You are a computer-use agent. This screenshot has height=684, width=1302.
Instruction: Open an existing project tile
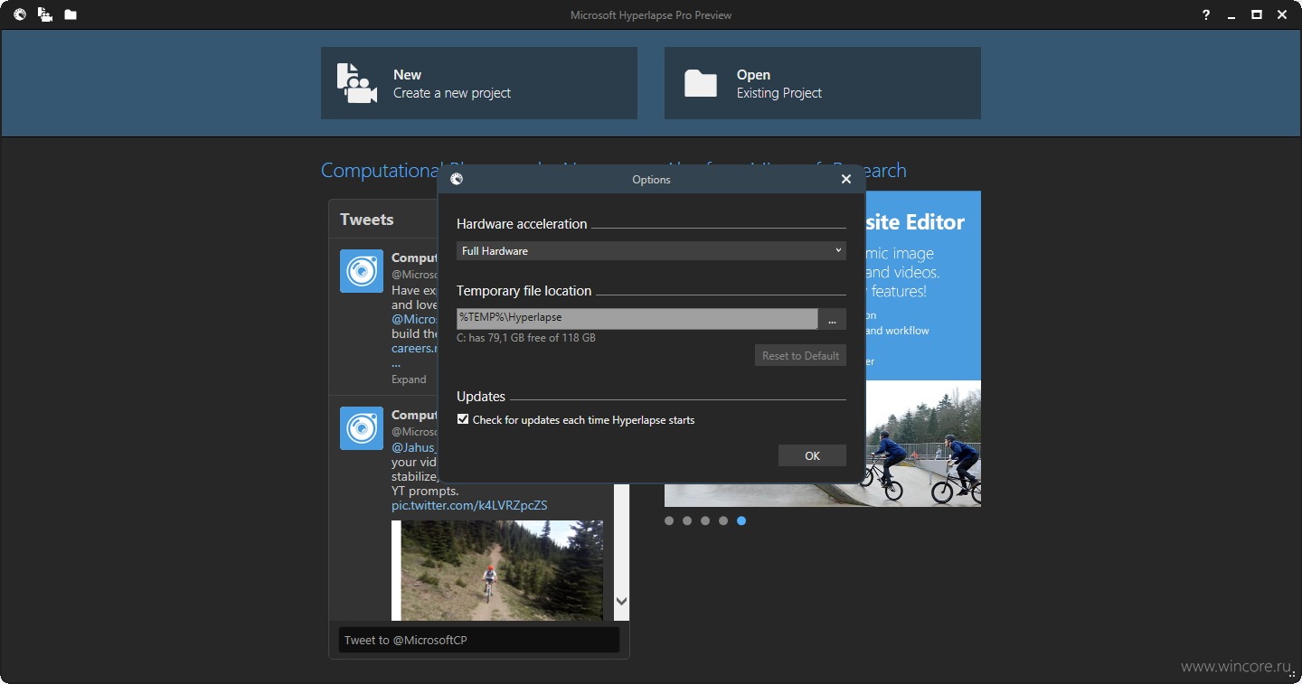pyautogui.click(x=823, y=83)
